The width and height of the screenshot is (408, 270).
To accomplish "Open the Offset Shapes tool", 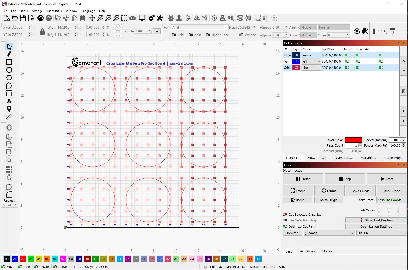I will (x=9, y=127).
